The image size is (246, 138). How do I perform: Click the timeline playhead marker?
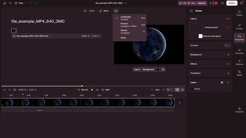pos(23,94)
